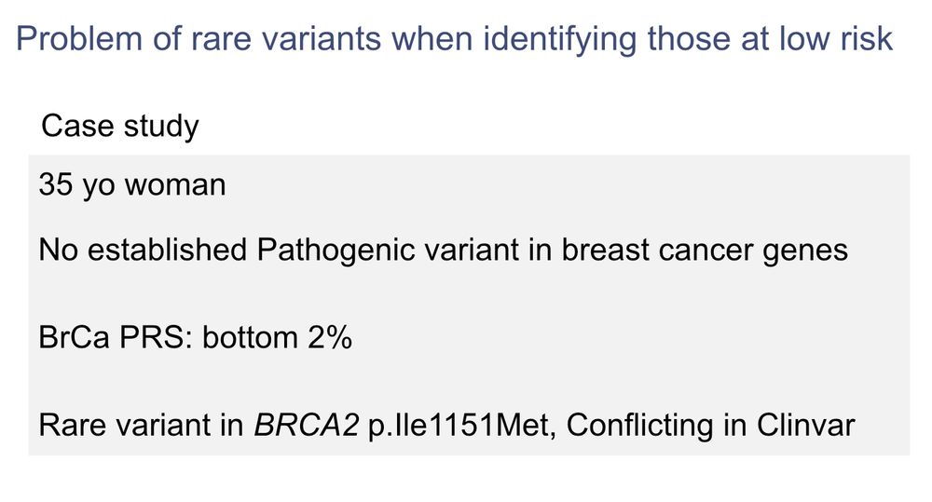932x502 pixels.
Task: Click the "Case study" heading
Action: (x=119, y=126)
